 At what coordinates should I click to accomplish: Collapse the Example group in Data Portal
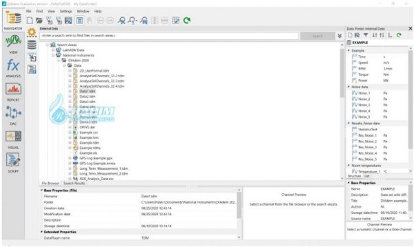coord(349,50)
